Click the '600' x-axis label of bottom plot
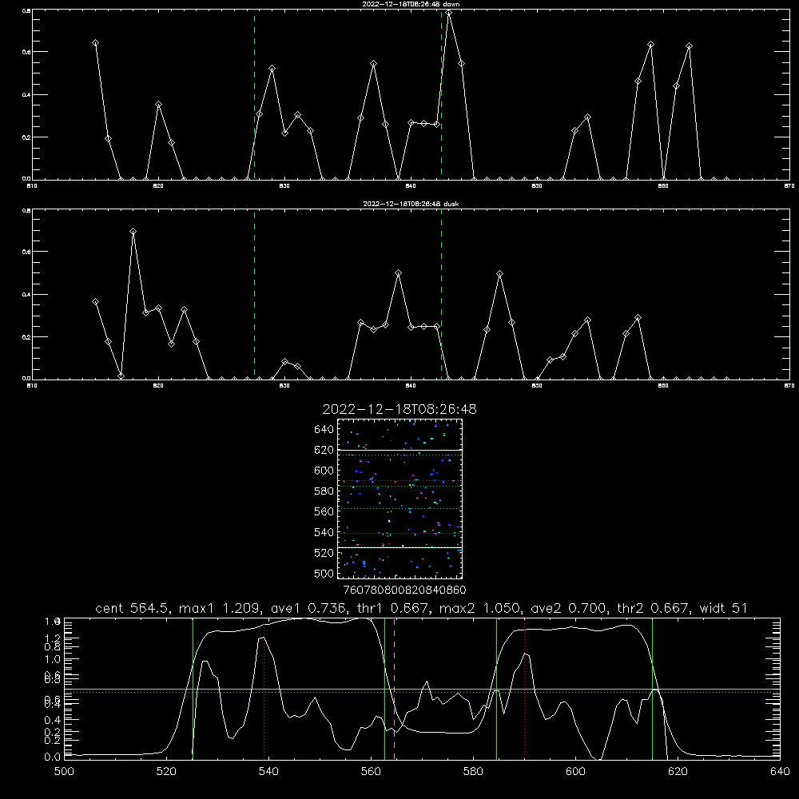This screenshot has height=799, width=799. [575, 772]
